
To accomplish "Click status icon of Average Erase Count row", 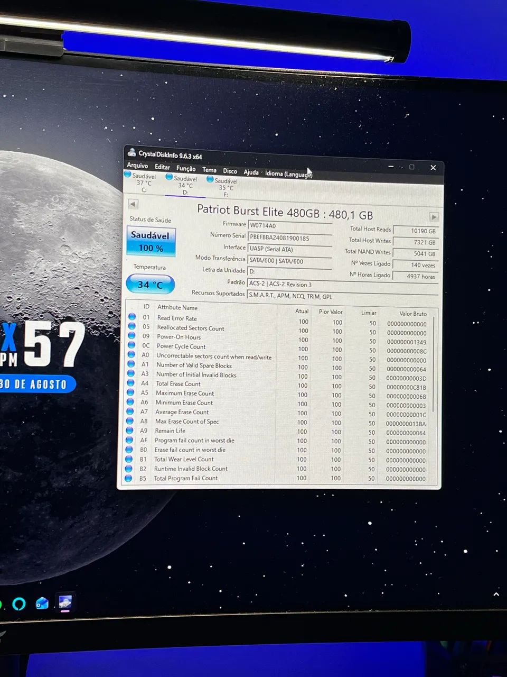I will coord(129,411).
